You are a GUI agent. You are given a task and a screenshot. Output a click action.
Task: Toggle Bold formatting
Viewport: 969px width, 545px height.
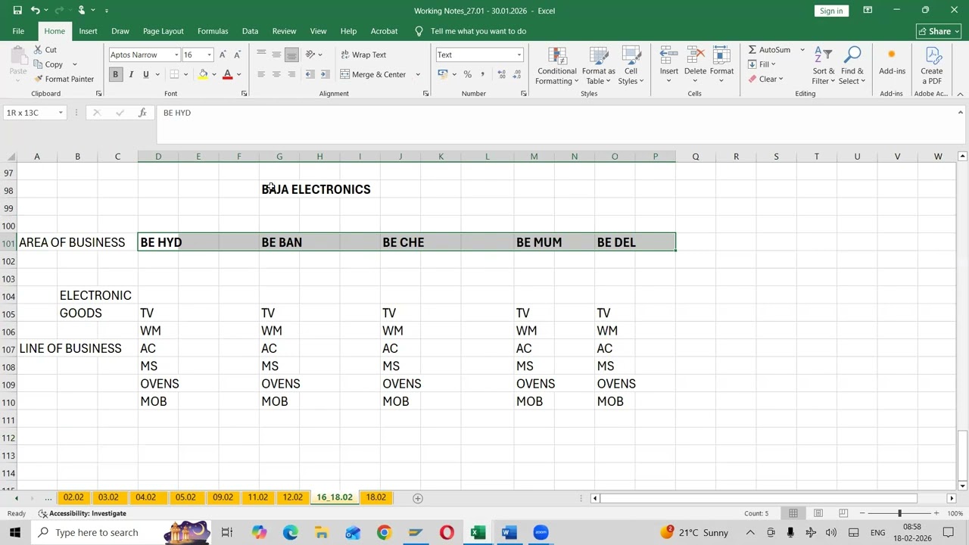tap(115, 74)
